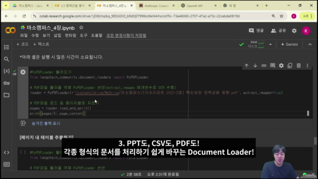Add a comment to the cell
318x179 pixels.
(x=273, y=66)
